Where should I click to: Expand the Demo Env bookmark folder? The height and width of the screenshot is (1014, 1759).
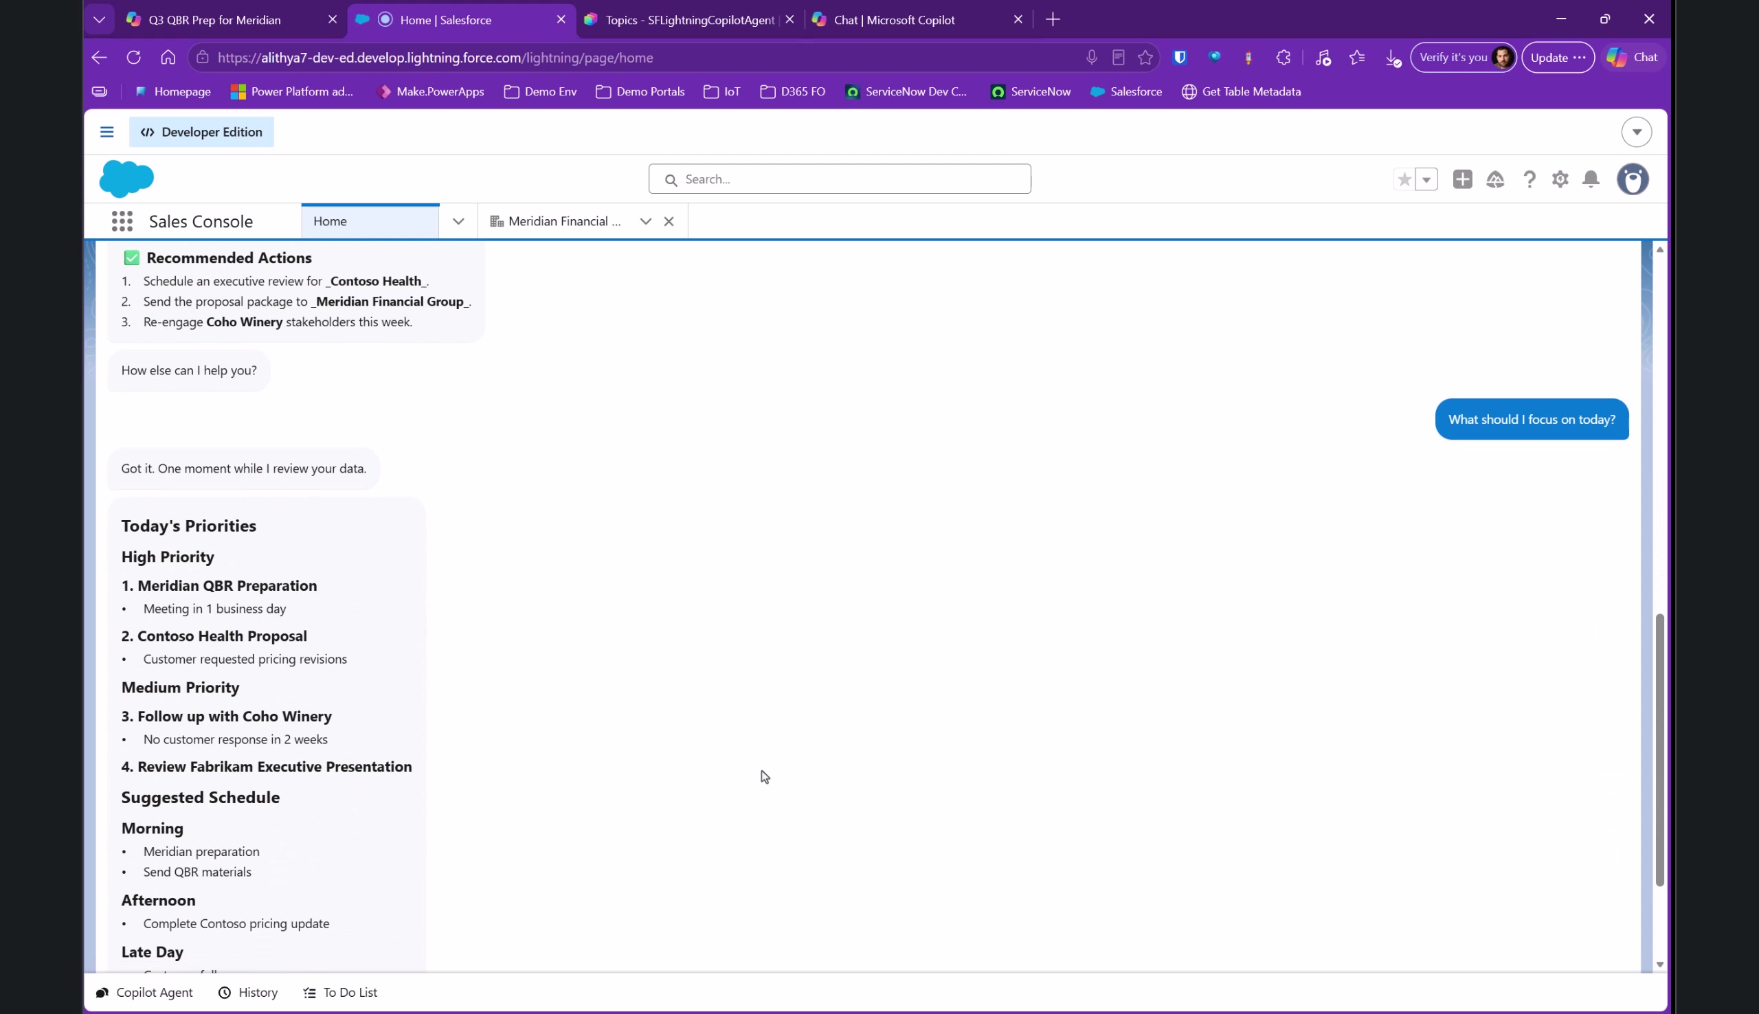point(540,92)
